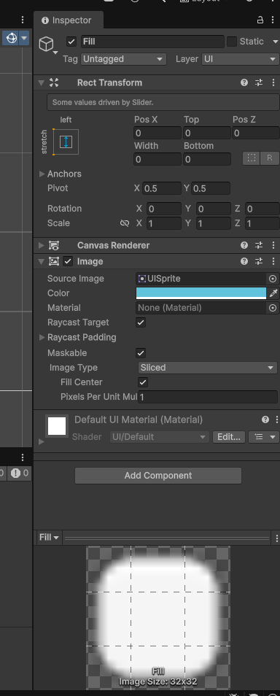Screen dimensions: 280x696
Task: Click the Add Component button
Action: pos(158,476)
